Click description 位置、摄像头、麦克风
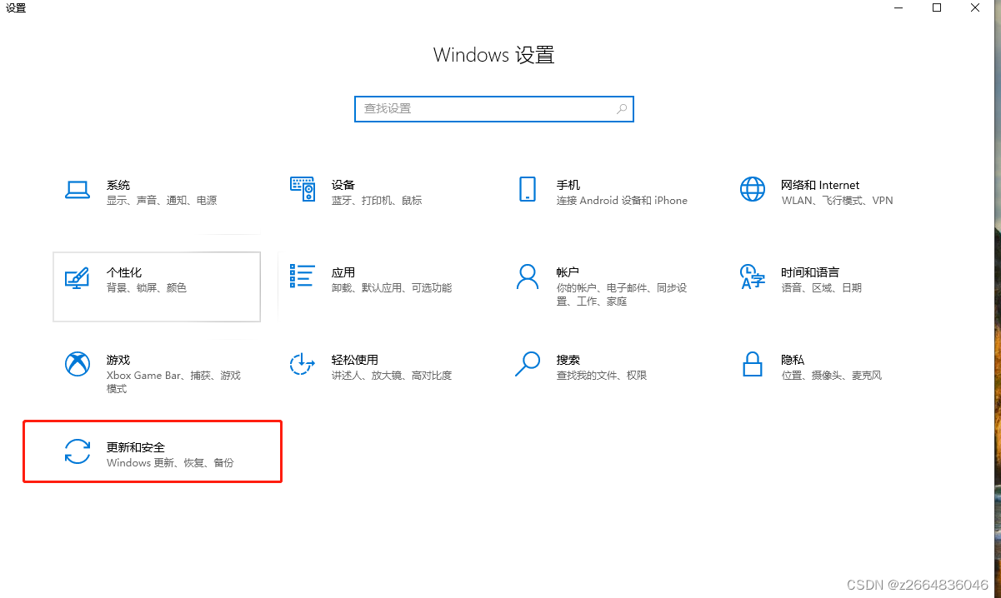 tap(832, 376)
